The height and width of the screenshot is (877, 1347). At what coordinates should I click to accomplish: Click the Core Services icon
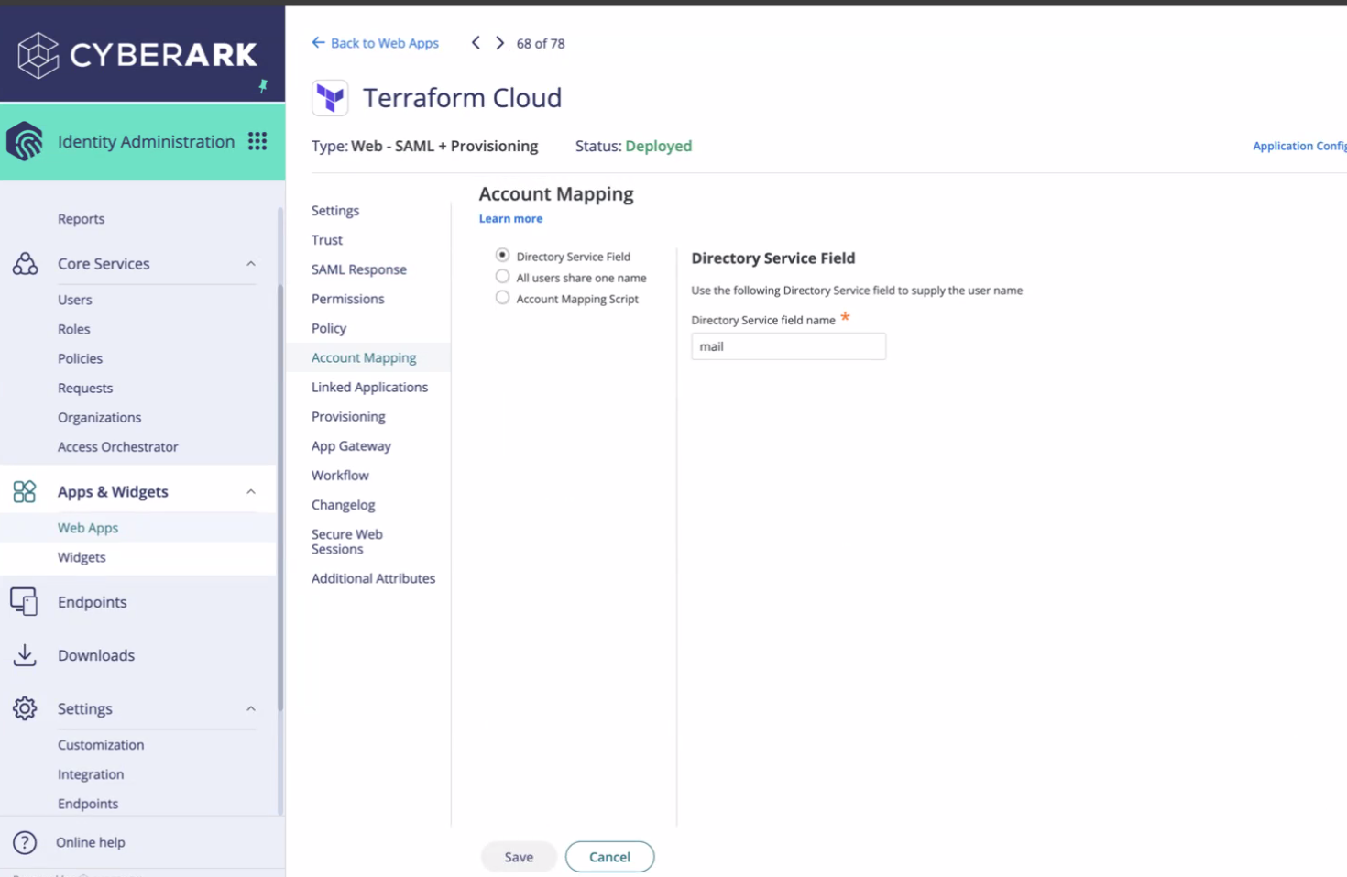25,264
